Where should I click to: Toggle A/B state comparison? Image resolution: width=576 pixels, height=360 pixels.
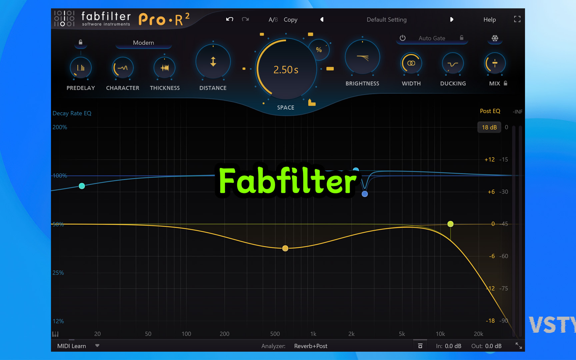(273, 20)
